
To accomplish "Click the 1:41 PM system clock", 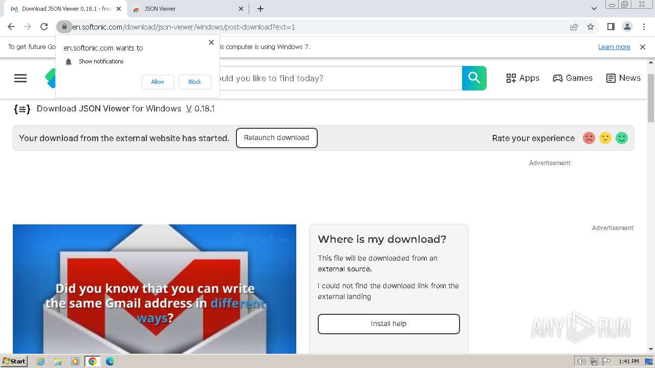I will point(628,361).
